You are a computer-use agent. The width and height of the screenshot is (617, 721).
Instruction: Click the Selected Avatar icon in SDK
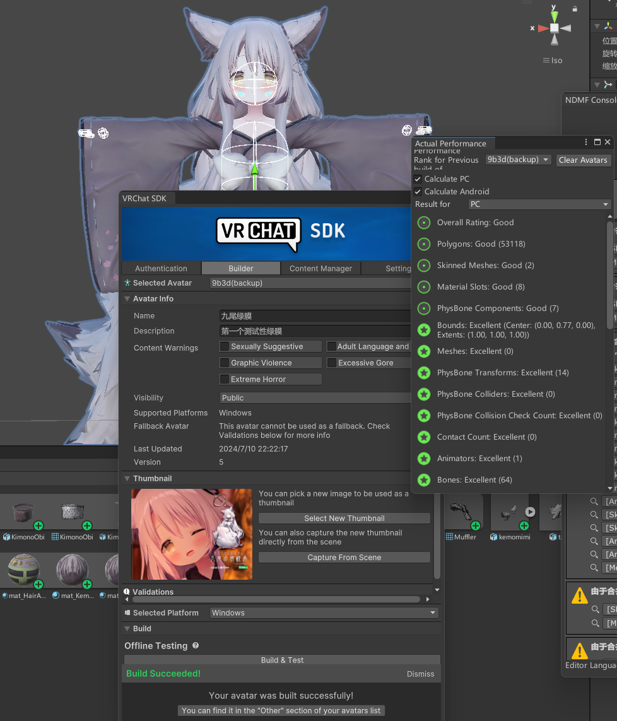[x=127, y=283]
